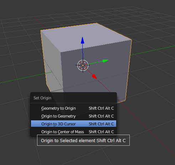Image resolution: width=175 pixels, height=165 pixels.
Task: Select the cube's top face
Action: [86, 37]
